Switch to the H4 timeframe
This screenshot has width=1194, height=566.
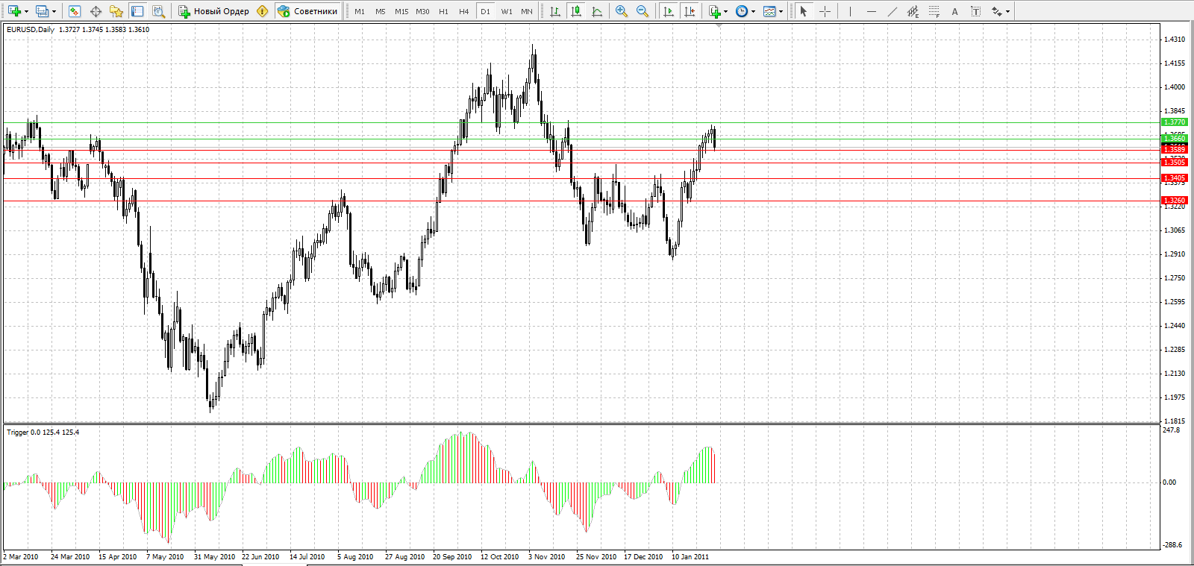[x=464, y=11]
